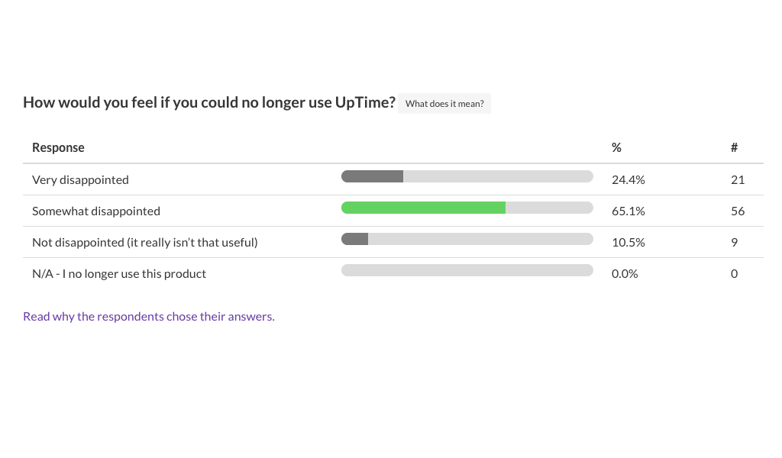Screen dimensions: 782x458
Task: Click the % column header
Action: (616, 147)
